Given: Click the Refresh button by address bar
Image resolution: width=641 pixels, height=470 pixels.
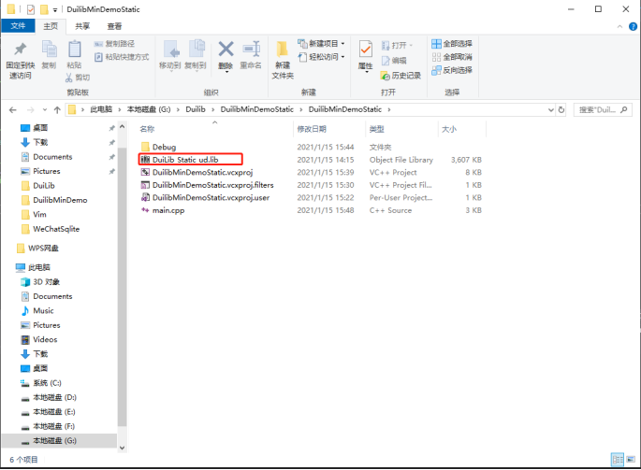Looking at the screenshot, I should (x=561, y=110).
